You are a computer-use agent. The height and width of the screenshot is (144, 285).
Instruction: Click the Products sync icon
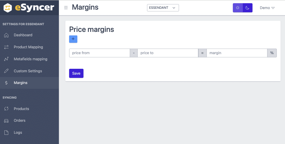point(6,109)
